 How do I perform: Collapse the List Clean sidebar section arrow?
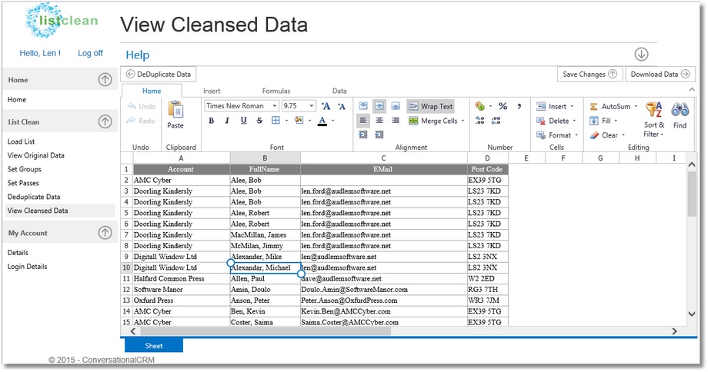coord(105,121)
